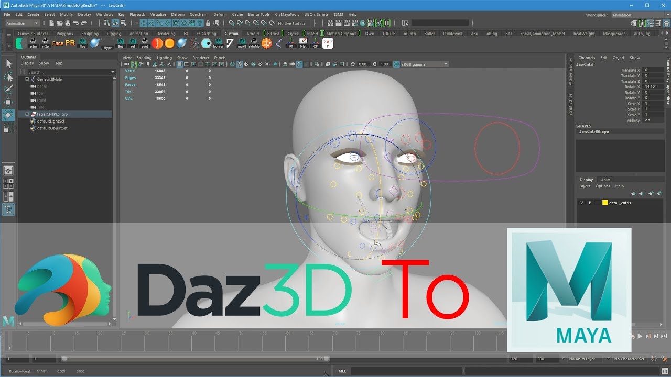Launch the Face PR shelf tool
This screenshot has width=671, height=377.
pyautogui.click(x=63, y=43)
